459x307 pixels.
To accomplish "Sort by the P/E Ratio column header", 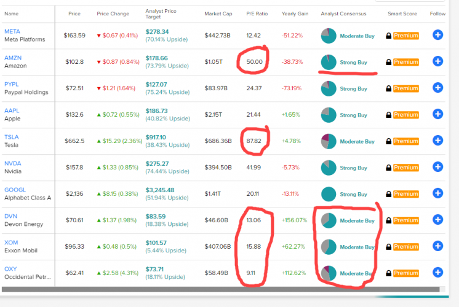I will click(x=257, y=14).
